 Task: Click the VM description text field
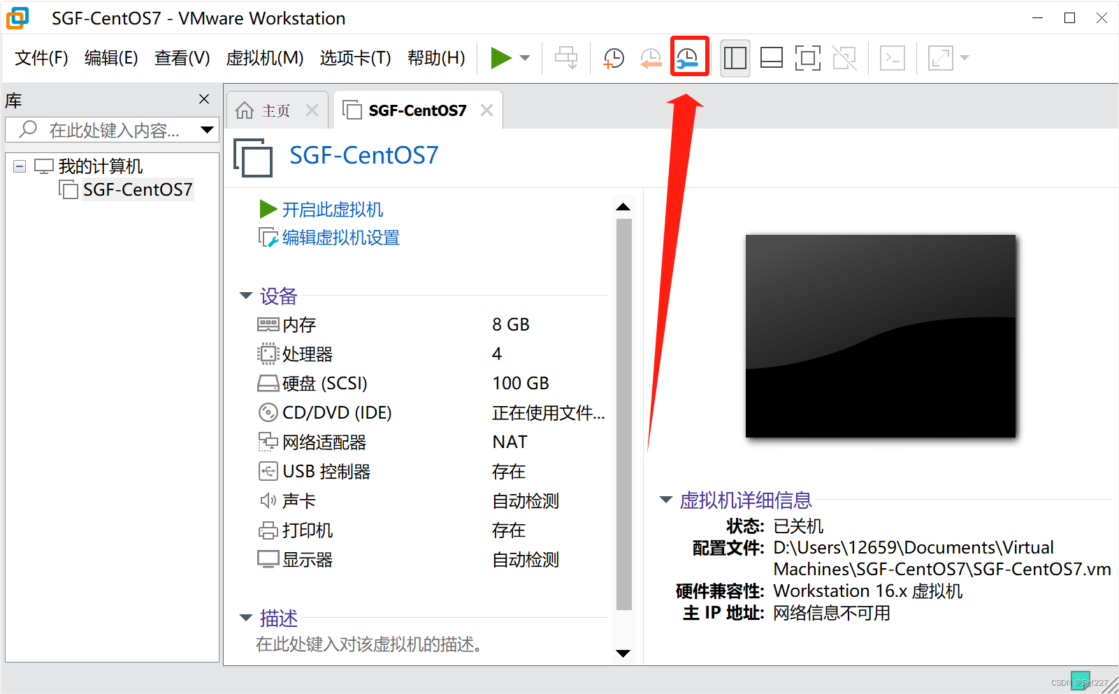click(x=369, y=644)
